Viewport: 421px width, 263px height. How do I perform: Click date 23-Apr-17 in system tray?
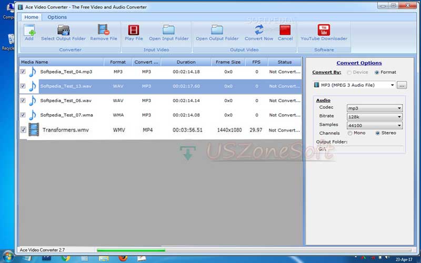click(404, 259)
